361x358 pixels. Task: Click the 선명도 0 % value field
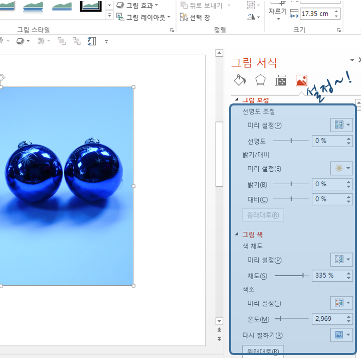[328, 141]
